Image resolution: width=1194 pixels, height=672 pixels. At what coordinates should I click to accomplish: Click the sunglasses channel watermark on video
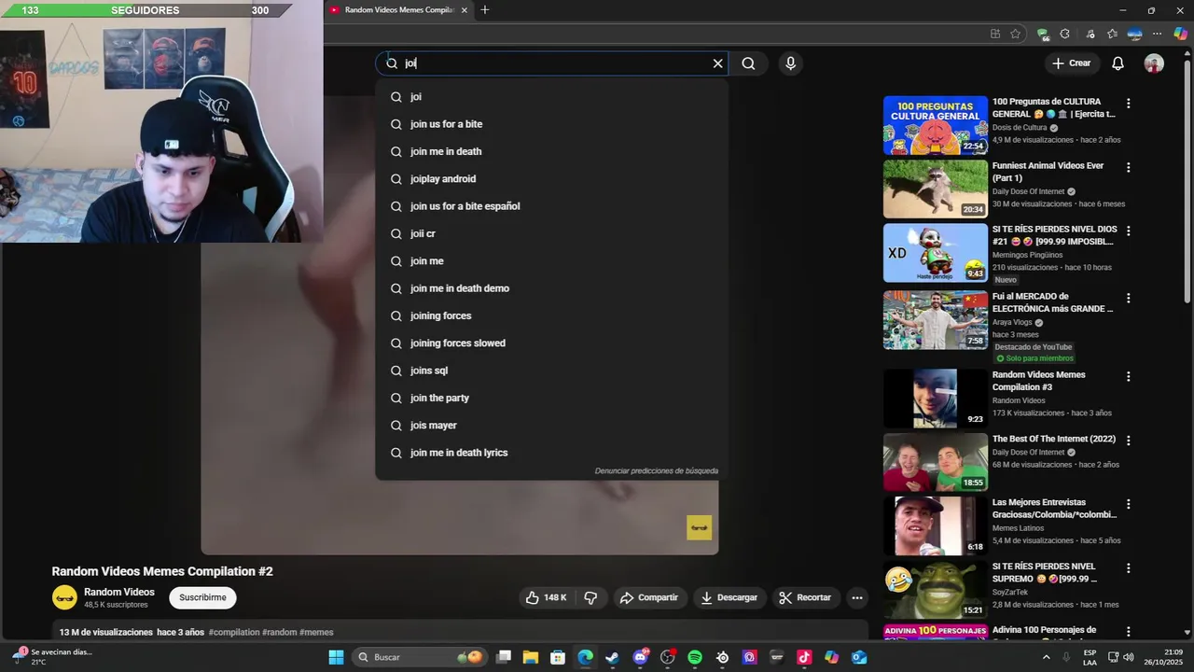(x=700, y=527)
